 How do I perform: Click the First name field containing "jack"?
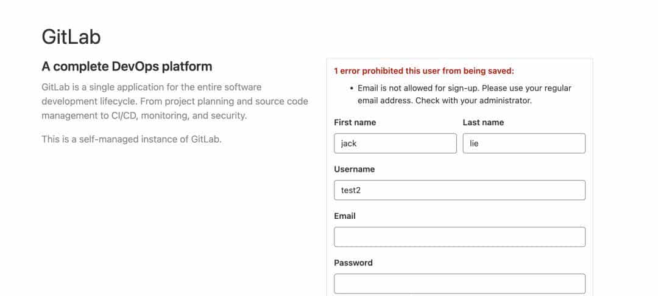pyautogui.click(x=395, y=143)
